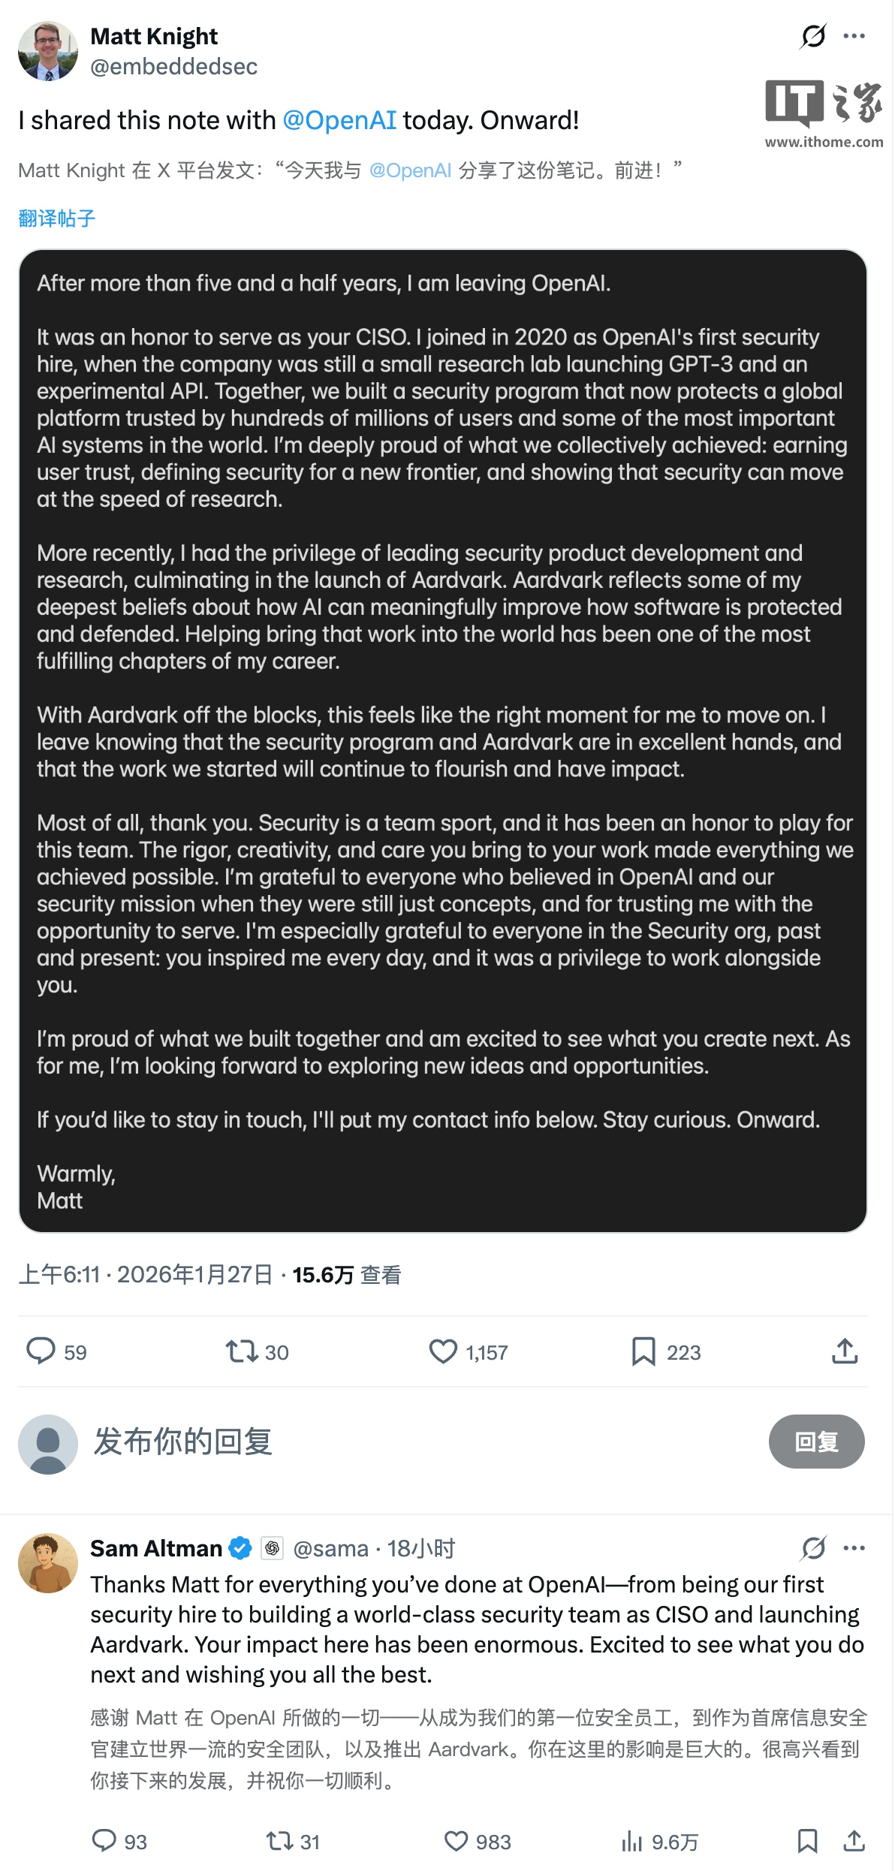This screenshot has width=895, height=1871.
Task: Open the farewell note image
Action: pyautogui.click(x=443, y=740)
